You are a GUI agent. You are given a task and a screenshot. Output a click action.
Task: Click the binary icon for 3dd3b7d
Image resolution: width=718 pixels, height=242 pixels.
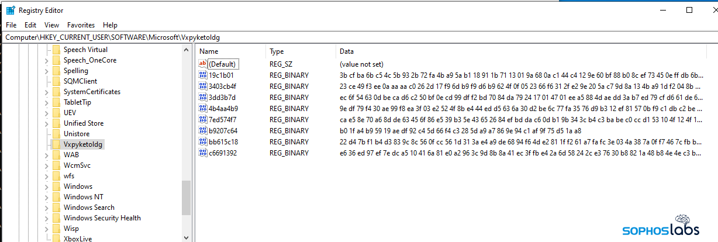click(x=203, y=97)
